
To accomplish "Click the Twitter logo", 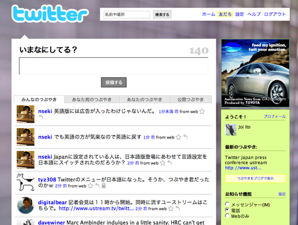I will click(x=49, y=14).
